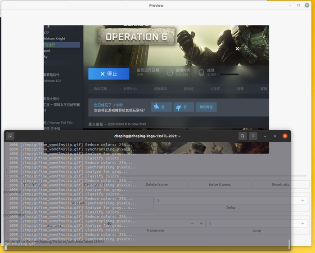The width and height of the screenshot is (315, 253).
Task: Open a new tab in the terminal
Action: tap(10, 136)
